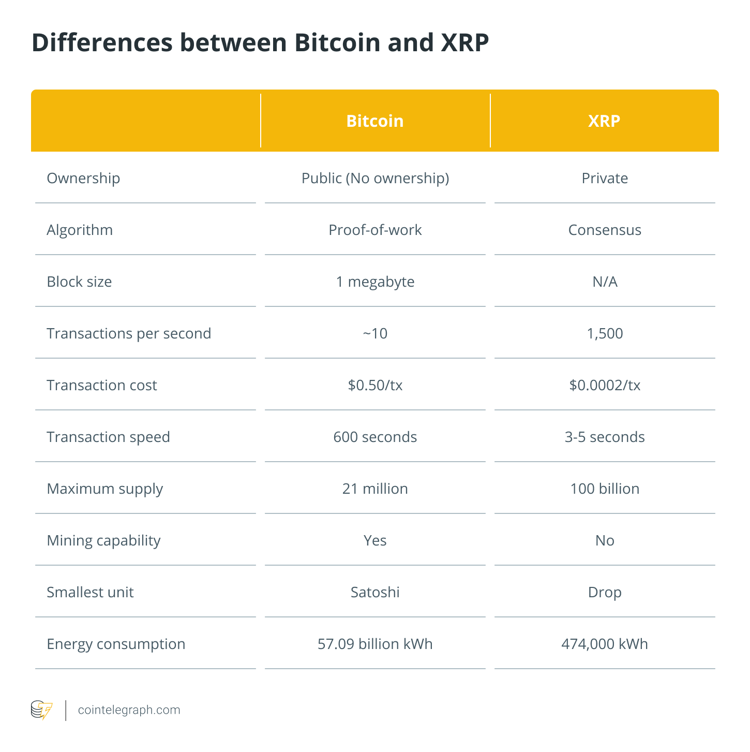Click the Satoshi smallest unit cell

point(375,593)
